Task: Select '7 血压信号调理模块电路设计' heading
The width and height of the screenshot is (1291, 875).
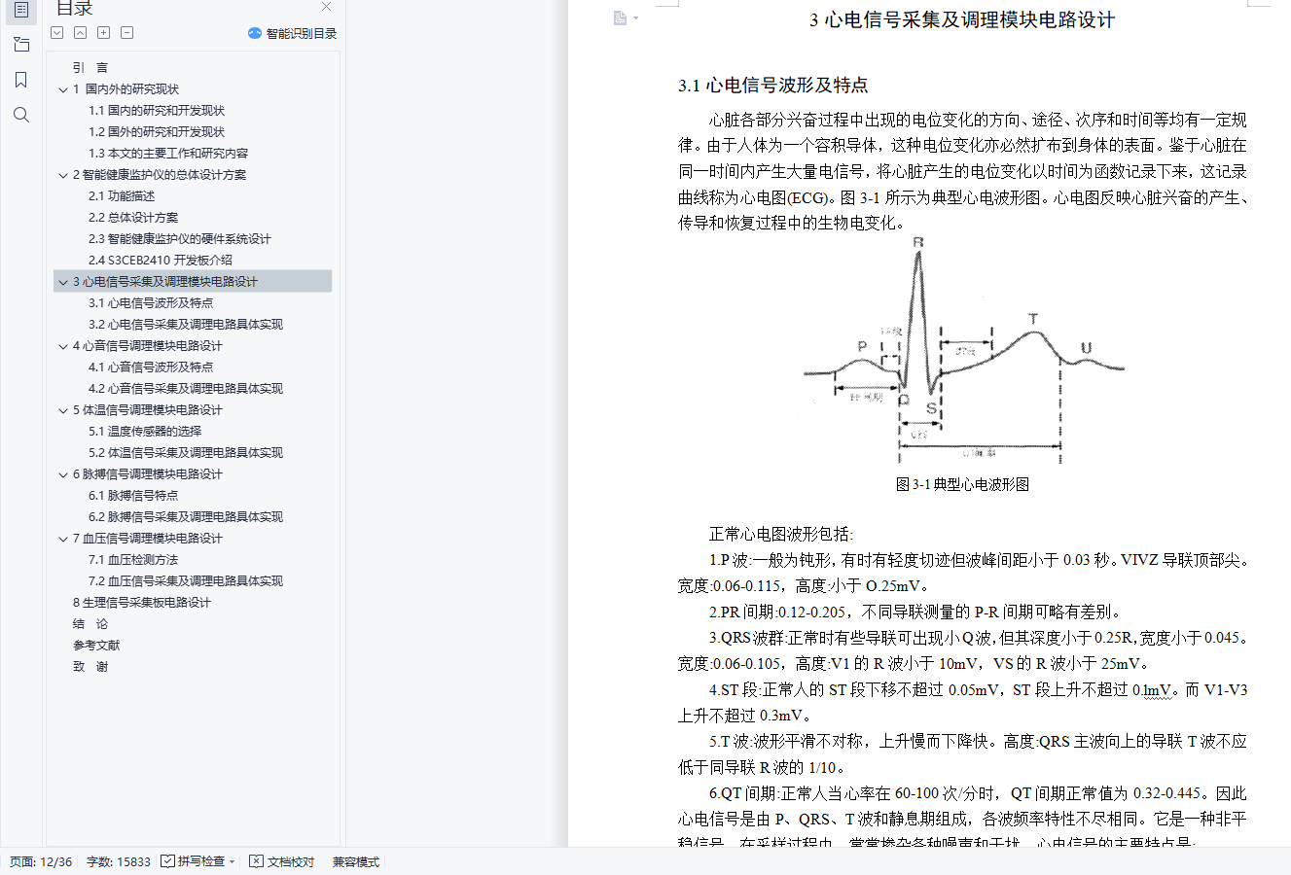Action: click(x=148, y=539)
